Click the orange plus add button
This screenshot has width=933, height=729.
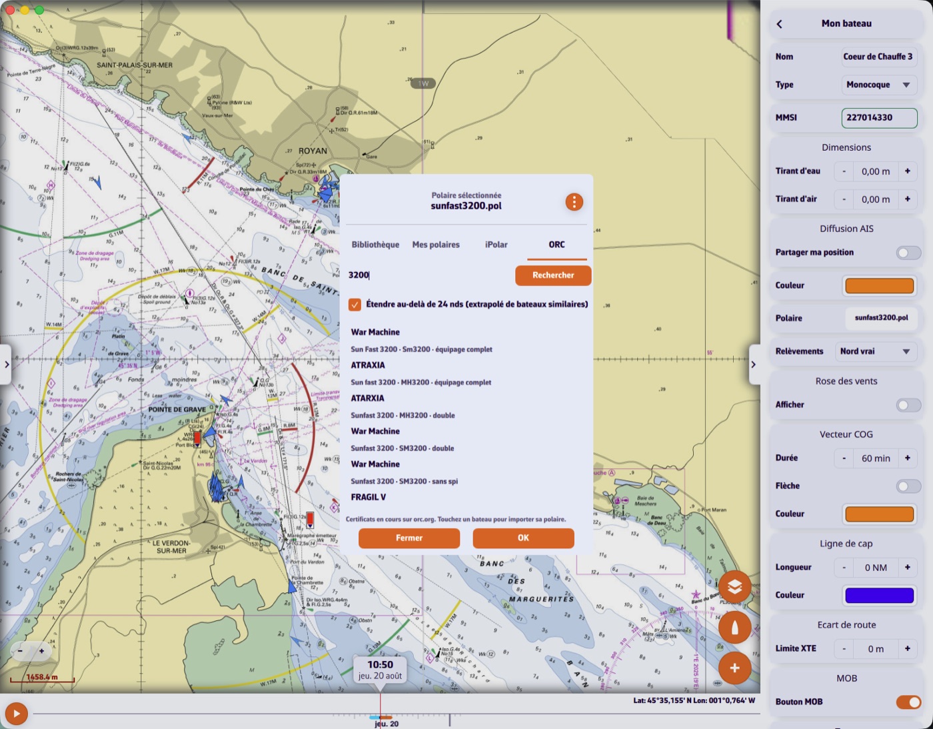tap(734, 668)
